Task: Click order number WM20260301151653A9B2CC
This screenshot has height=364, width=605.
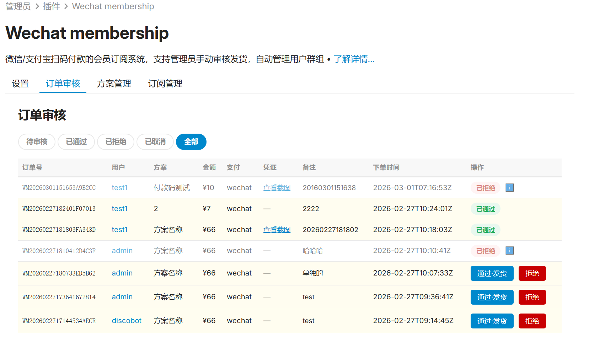Action: coord(59,188)
